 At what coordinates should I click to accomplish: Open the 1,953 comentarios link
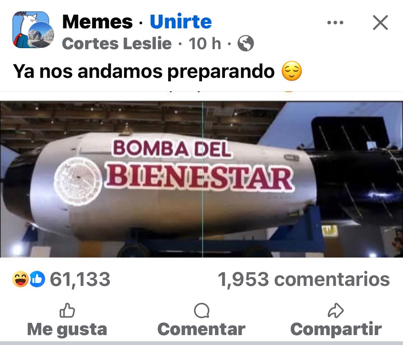(x=304, y=279)
